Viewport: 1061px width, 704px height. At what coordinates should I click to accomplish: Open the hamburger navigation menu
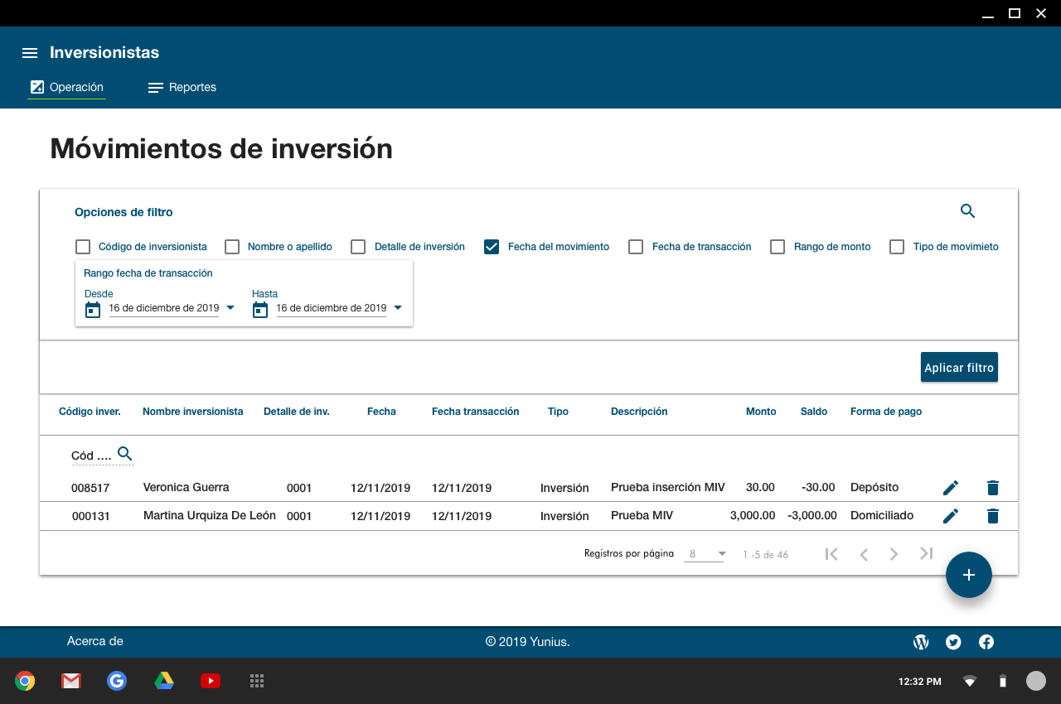pos(30,53)
